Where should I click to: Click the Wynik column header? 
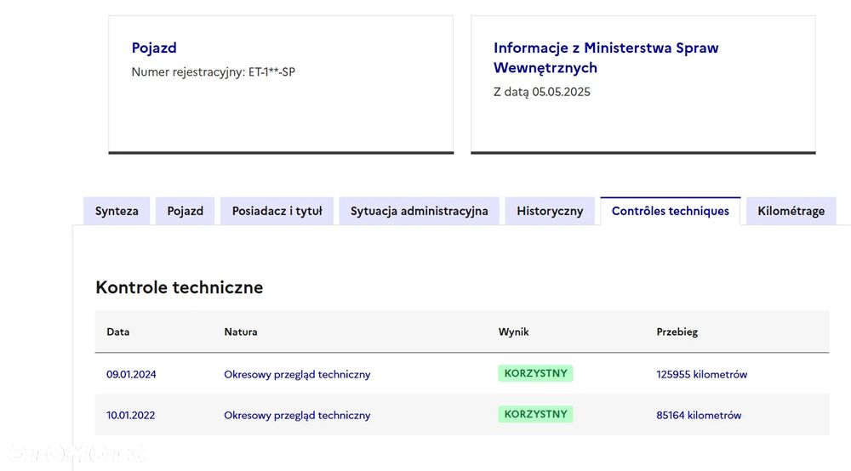pos(513,332)
